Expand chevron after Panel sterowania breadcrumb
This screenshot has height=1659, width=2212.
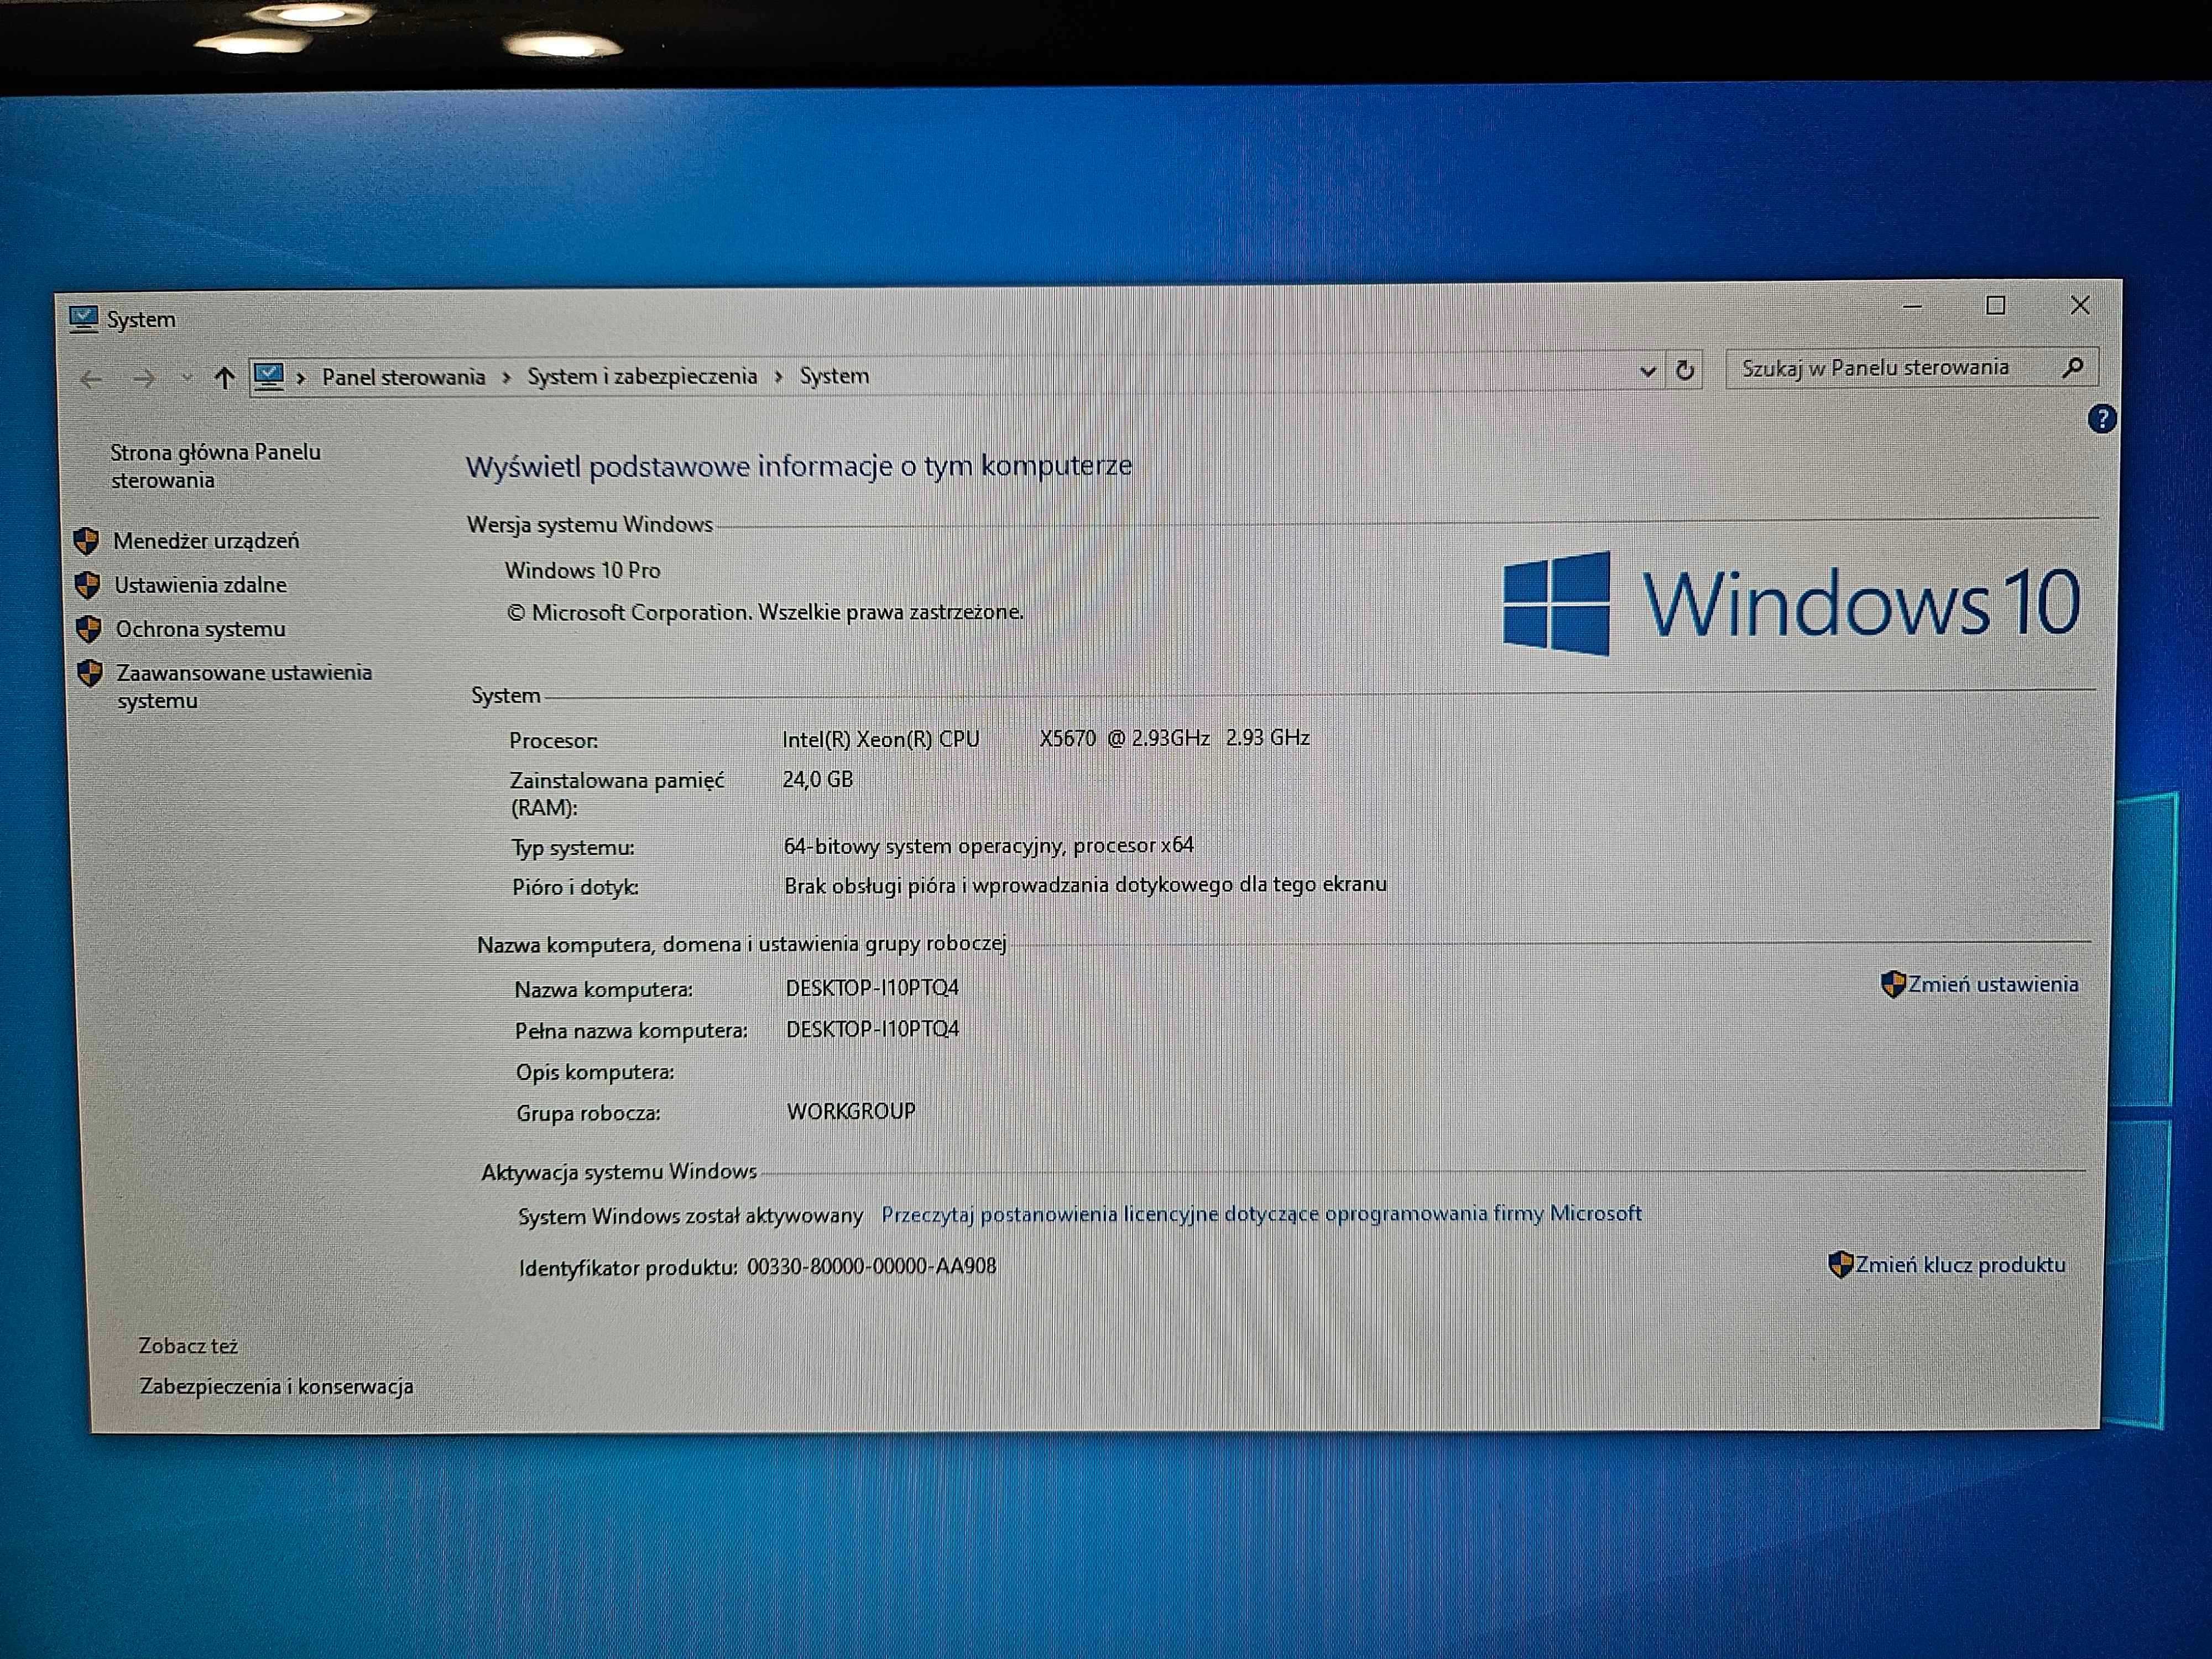click(506, 377)
